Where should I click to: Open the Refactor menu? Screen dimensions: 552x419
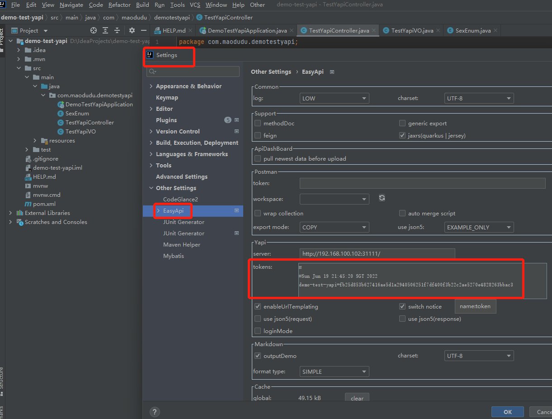click(x=119, y=5)
